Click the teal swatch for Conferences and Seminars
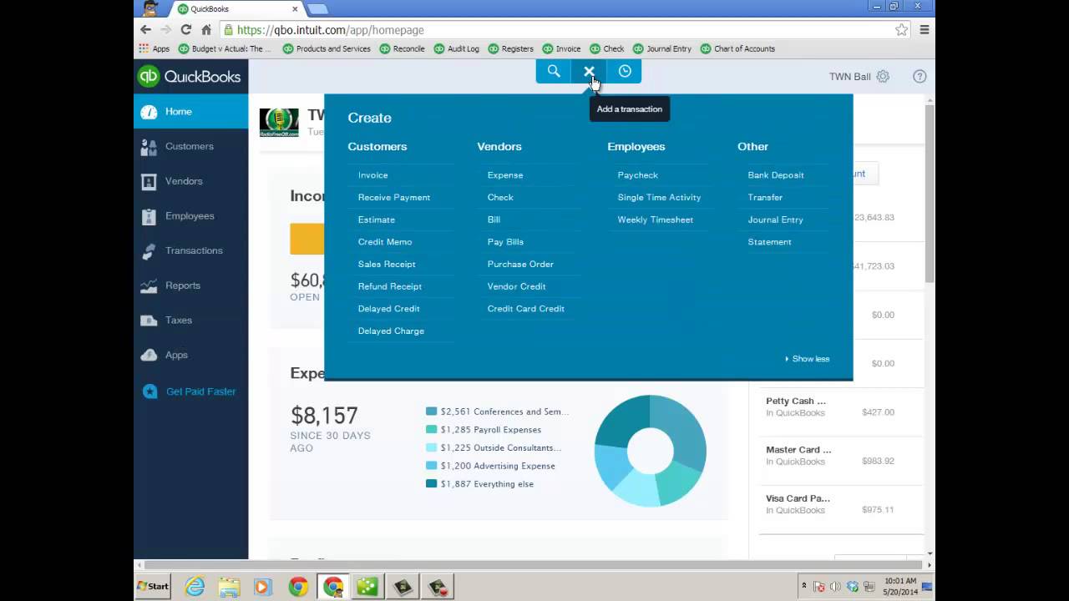1069x601 pixels. click(431, 411)
